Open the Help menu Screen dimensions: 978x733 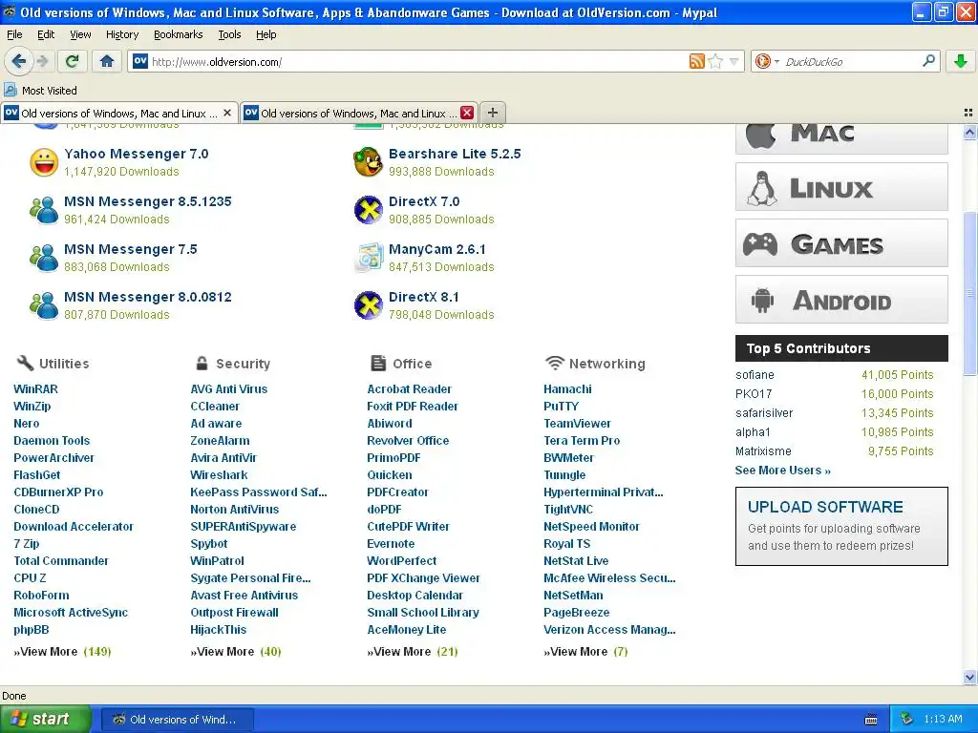[266, 34]
